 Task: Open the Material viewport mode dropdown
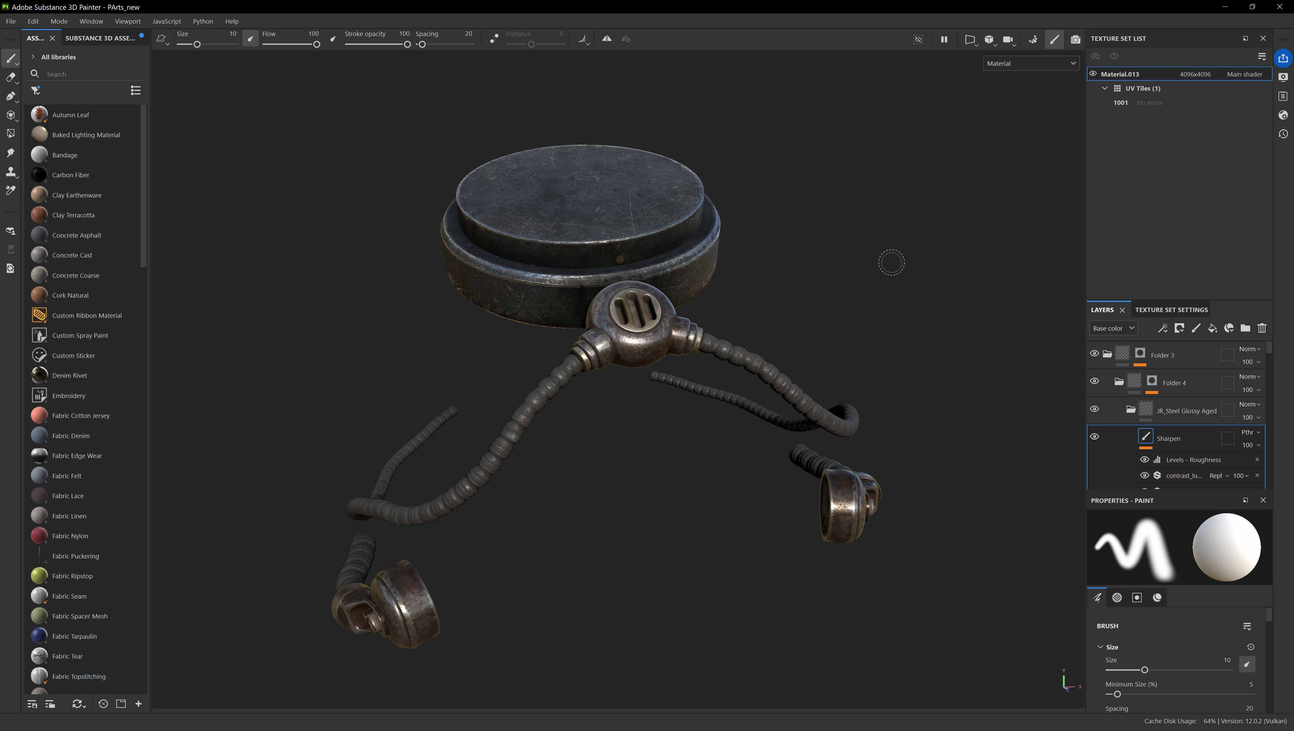click(1030, 63)
